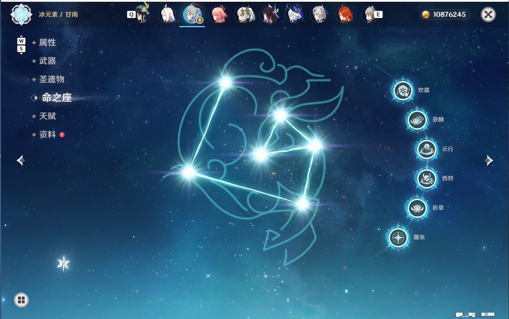509x319 pixels.
Task: Click the Cryo element emblem icon
Action: tap(21, 14)
